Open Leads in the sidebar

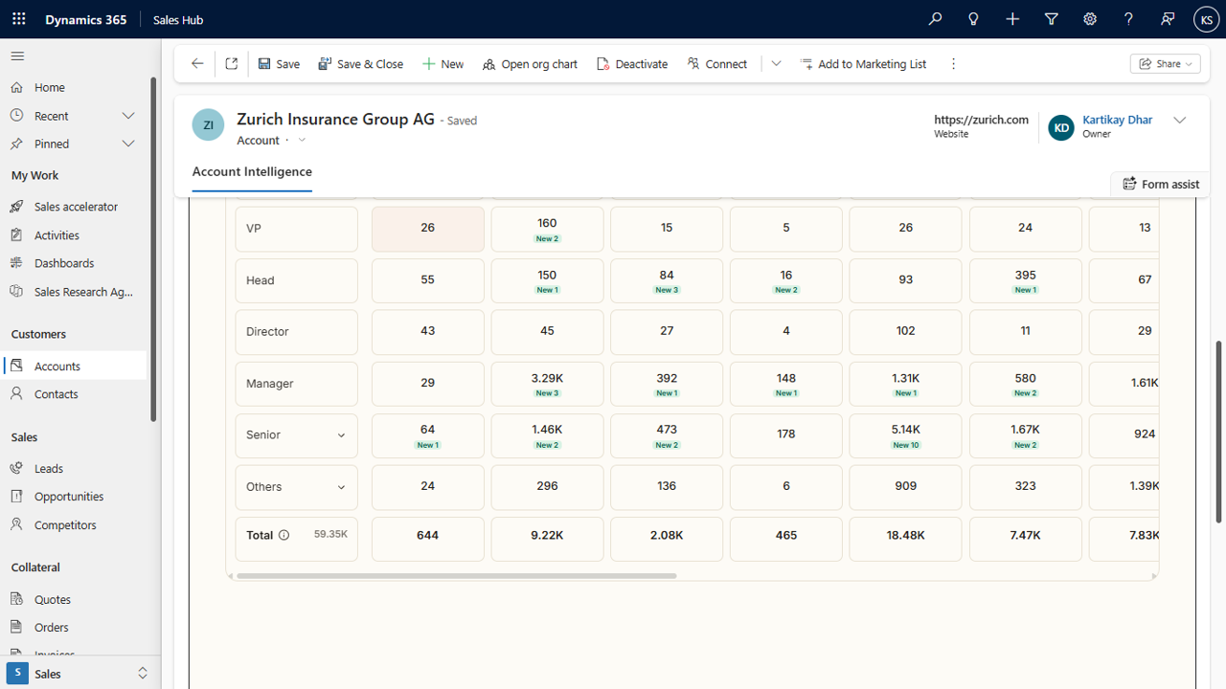pos(48,469)
